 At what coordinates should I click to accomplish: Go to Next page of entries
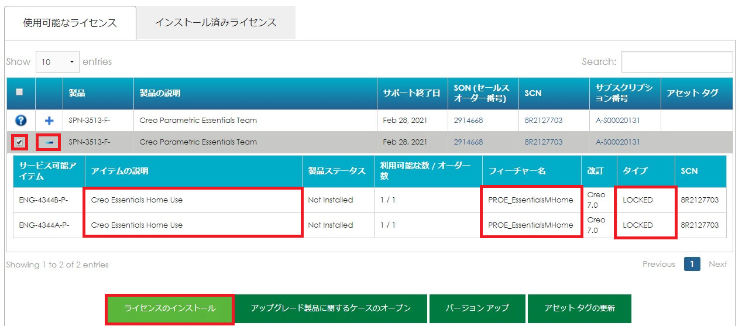point(718,264)
